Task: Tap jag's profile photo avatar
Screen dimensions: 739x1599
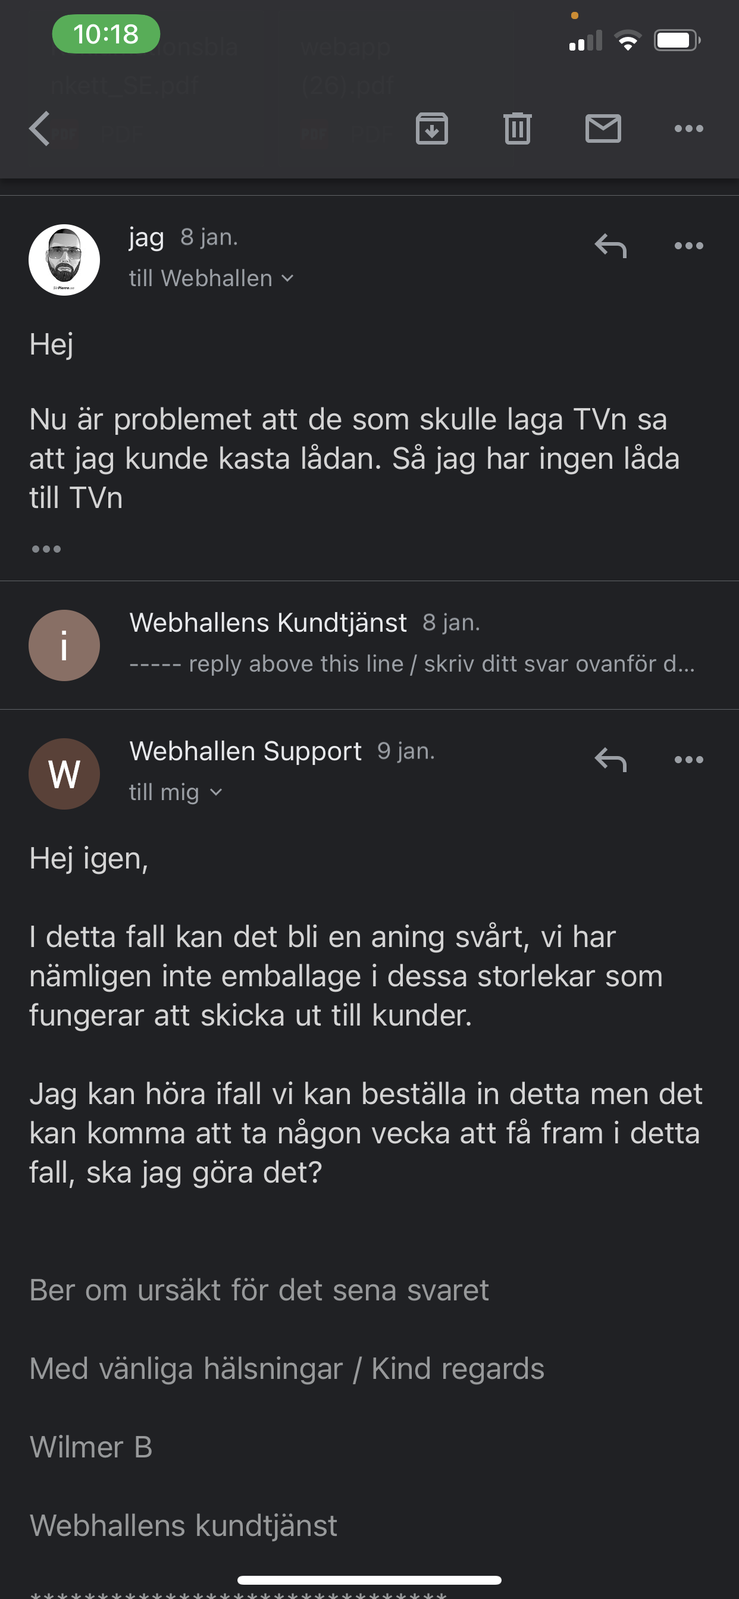Action: pyautogui.click(x=64, y=259)
